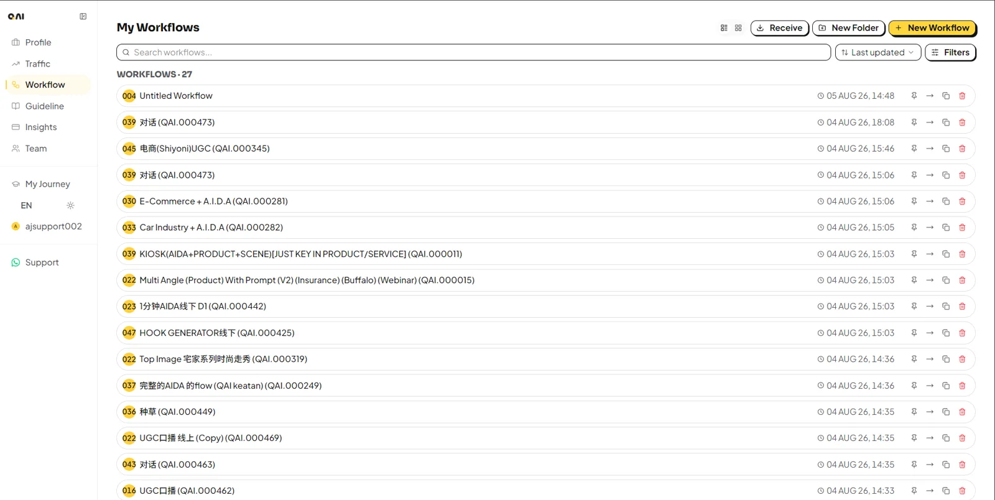Viewport: 995px width, 500px height.
Task: Open the ajsupport002 account menu
Action: pyautogui.click(x=47, y=226)
